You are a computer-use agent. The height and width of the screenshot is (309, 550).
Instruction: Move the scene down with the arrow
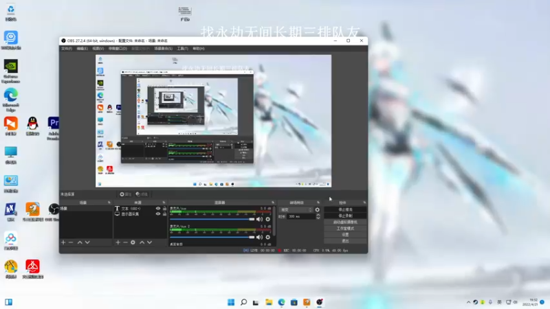click(87, 242)
